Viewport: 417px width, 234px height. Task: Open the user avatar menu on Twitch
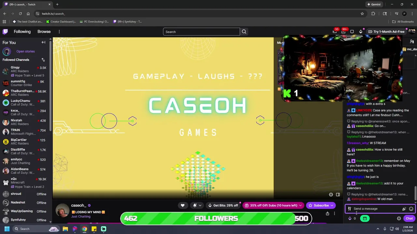click(x=412, y=32)
